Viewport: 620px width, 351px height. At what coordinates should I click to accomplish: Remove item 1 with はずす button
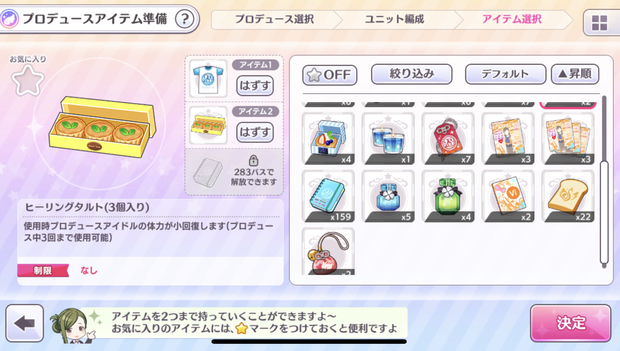click(x=255, y=86)
